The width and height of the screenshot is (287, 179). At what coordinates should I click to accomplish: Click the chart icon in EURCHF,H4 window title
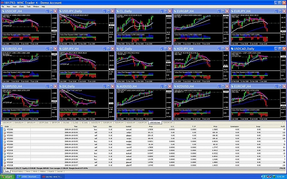point(232,87)
